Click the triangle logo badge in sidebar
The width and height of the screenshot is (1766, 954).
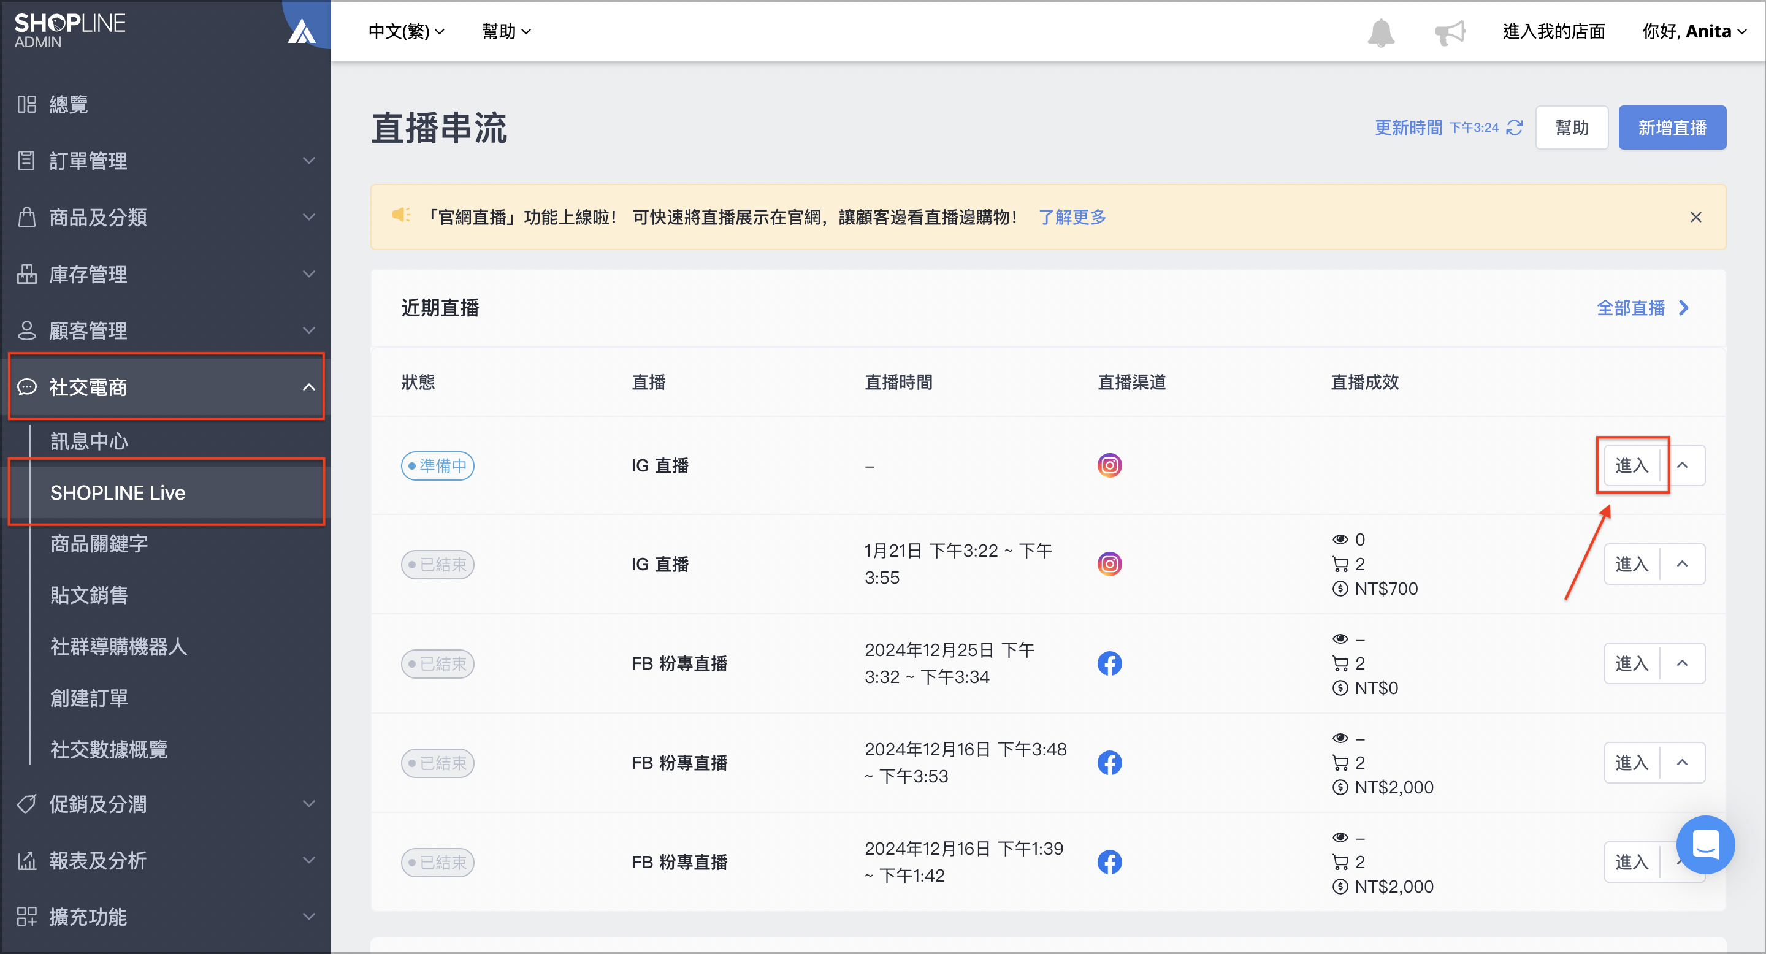click(x=302, y=31)
